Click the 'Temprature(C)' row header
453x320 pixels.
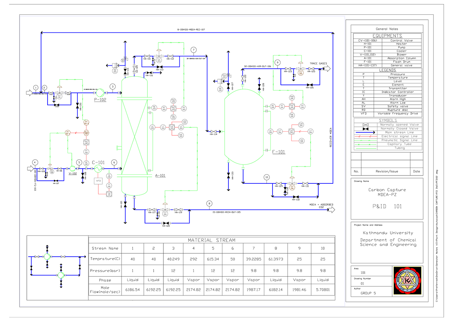point(105,259)
